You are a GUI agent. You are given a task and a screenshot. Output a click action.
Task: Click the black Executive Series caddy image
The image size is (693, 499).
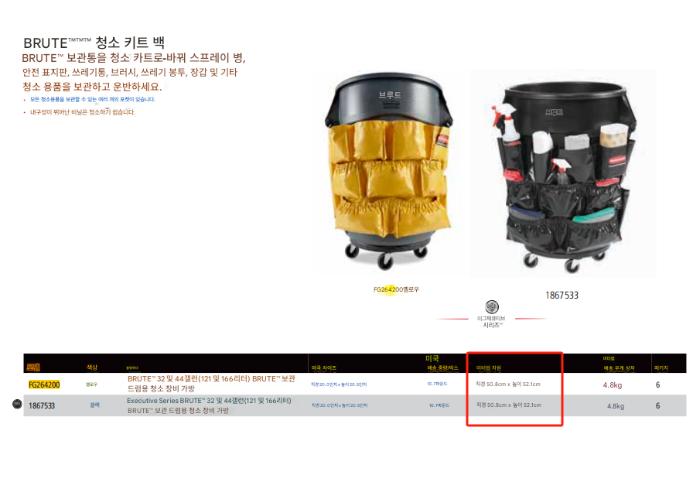(x=564, y=173)
